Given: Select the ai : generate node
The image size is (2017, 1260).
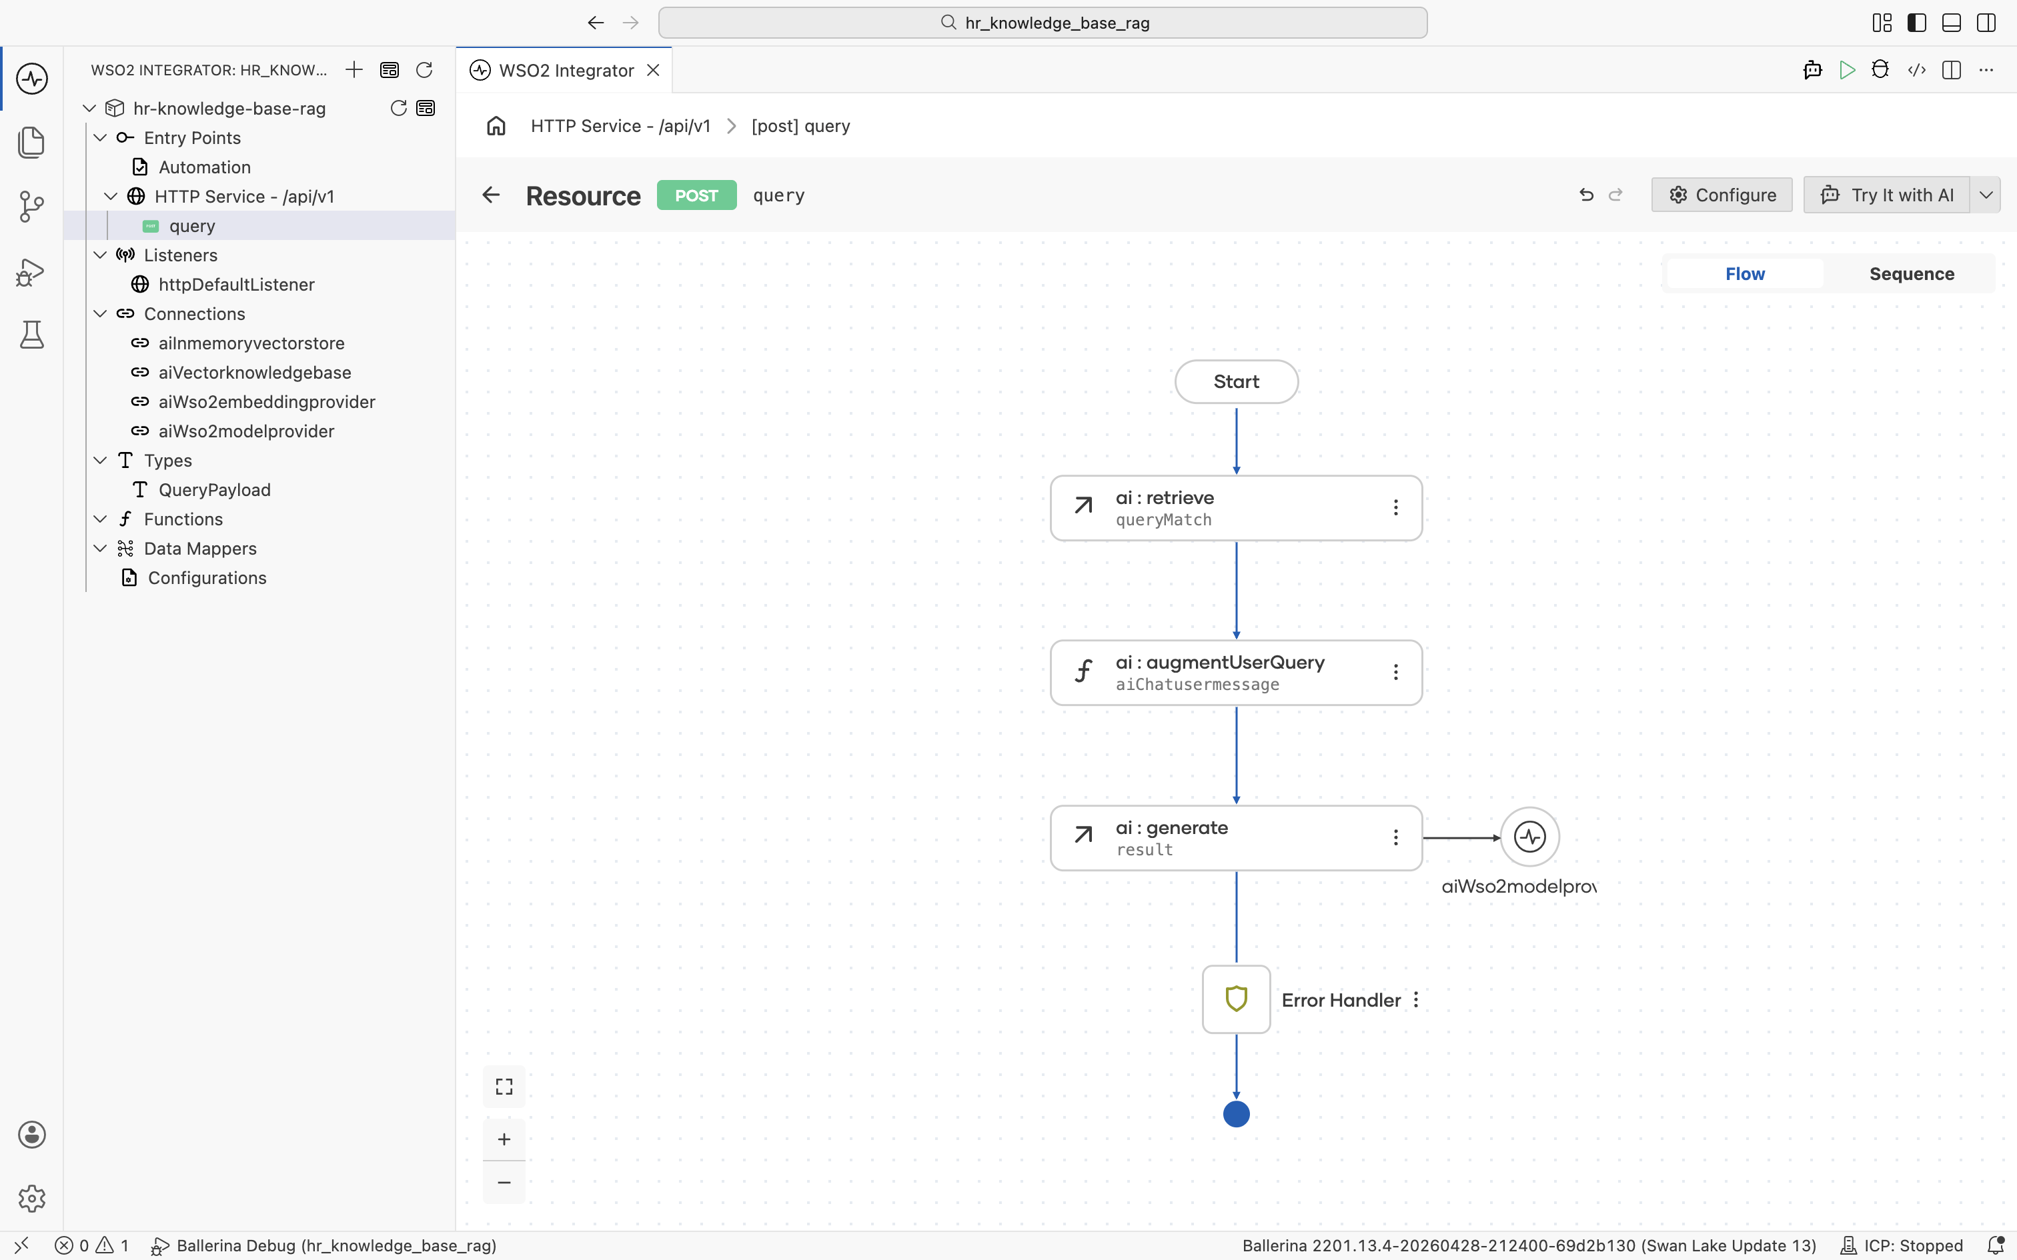Looking at the screenshot, I should pos(1236,837).
